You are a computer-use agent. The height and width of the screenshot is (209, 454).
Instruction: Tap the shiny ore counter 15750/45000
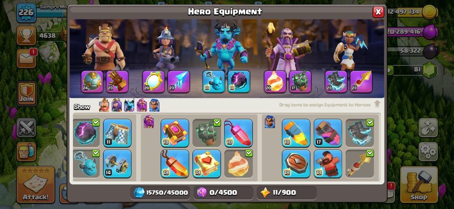coord(160,193)
